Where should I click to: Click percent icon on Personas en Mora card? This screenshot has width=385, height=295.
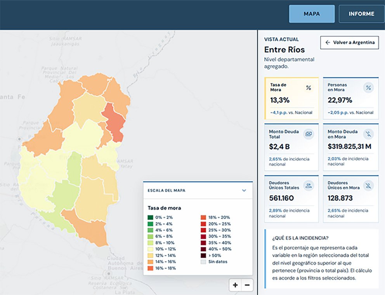coord(368,88)
